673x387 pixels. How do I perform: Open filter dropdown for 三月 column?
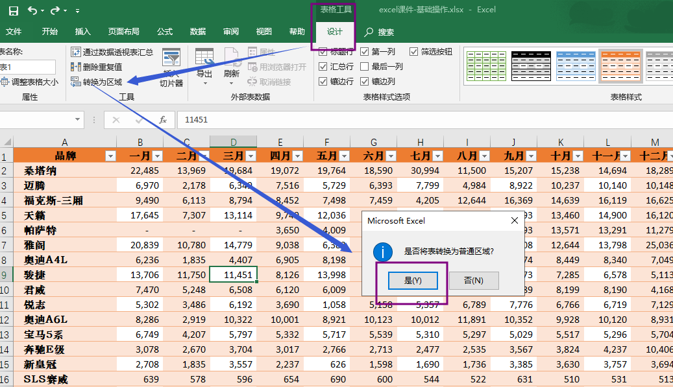pos(251,156)
